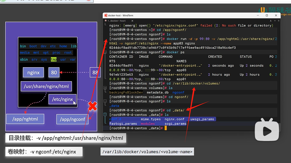Collapse fold marker beside 'docker ps' command
The image size is (291, 163).
(105, 52)
